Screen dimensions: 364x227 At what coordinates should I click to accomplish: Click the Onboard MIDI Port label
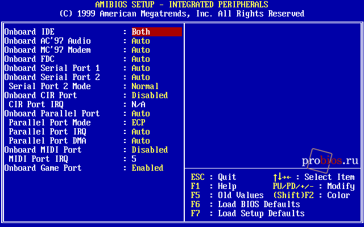tap(43, 150)
